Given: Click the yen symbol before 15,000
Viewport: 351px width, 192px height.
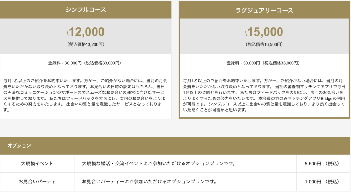Looking at the screenshot, I should pos(246,33).
